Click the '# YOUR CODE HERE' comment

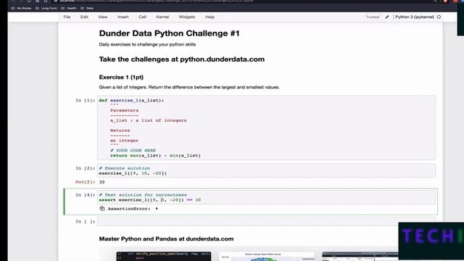tap(133, 150)
